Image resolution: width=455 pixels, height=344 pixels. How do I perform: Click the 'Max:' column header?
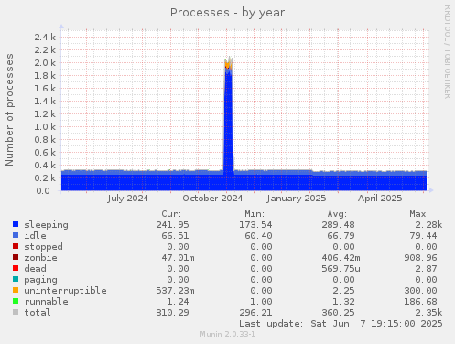[419, 214]
